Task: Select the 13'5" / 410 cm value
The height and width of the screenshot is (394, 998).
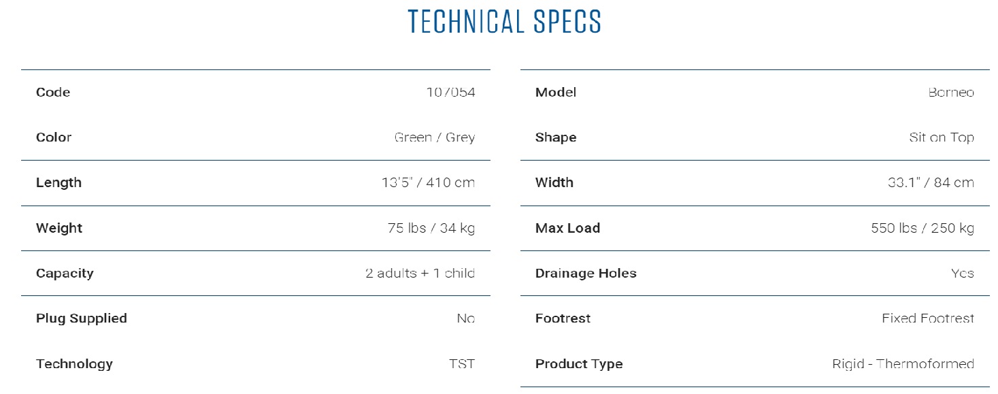Action: pos(428,183)
